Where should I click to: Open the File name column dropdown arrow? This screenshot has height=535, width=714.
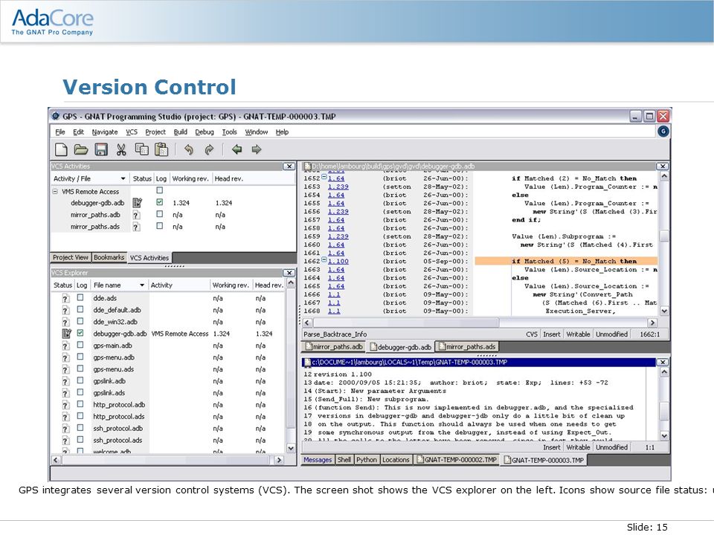coord(142,285)
